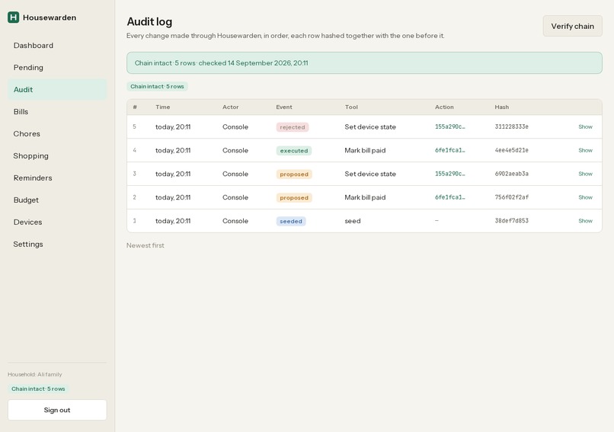Show details for row 3 proposed event
The image size is (614, 432).
click(x=585, y=174)
